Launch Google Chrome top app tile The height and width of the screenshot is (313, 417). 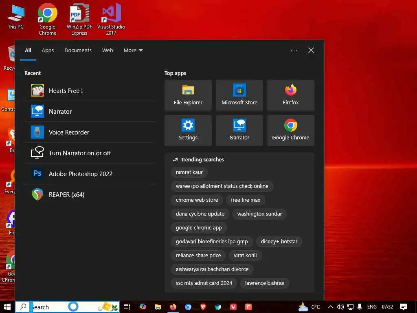click(x=291, y=130)
